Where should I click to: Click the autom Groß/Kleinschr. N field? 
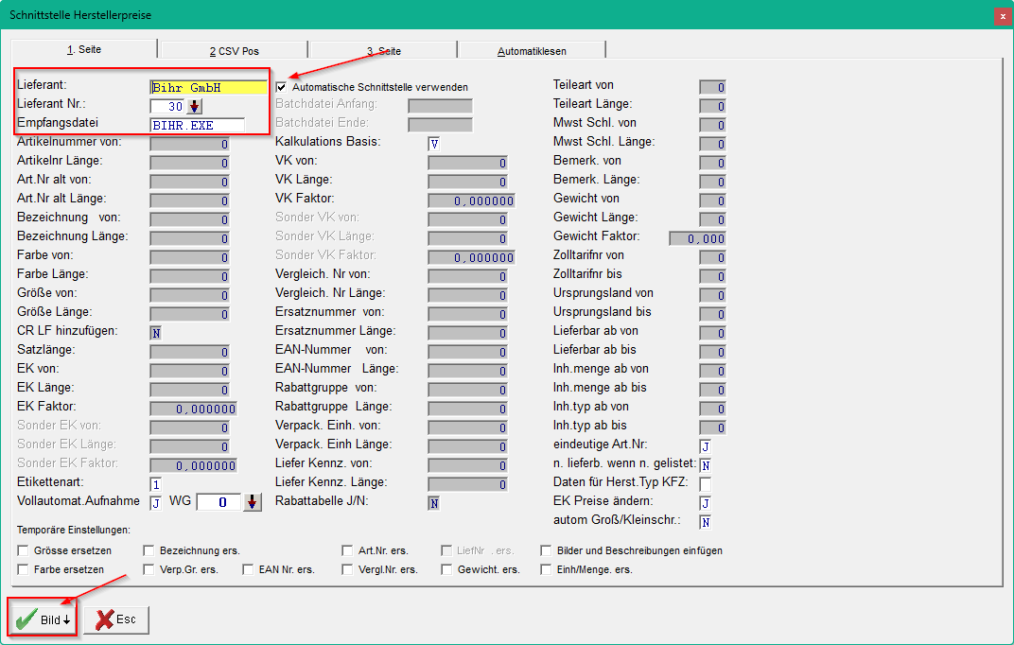(706, 522)
